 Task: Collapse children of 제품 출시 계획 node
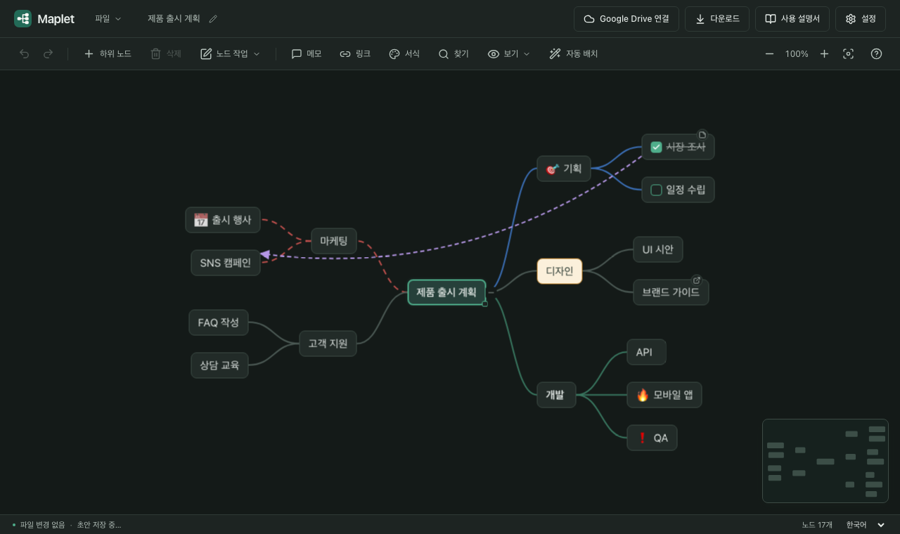point(491,292)
